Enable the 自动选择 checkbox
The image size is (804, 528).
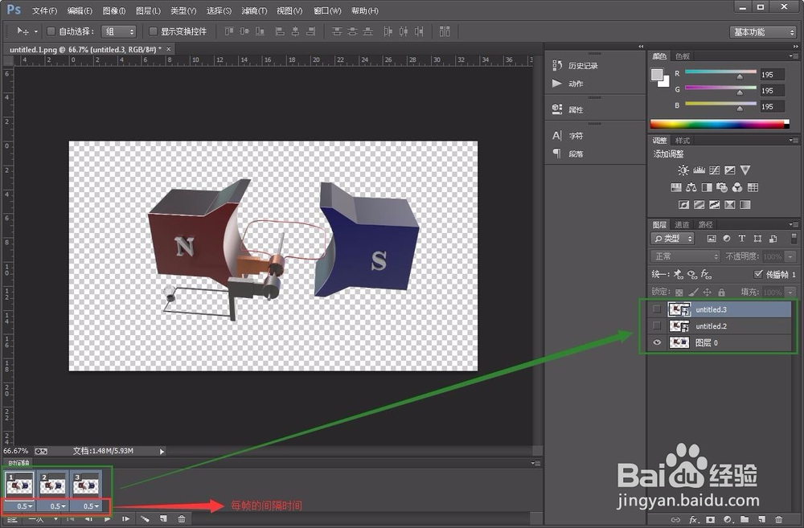50,31
